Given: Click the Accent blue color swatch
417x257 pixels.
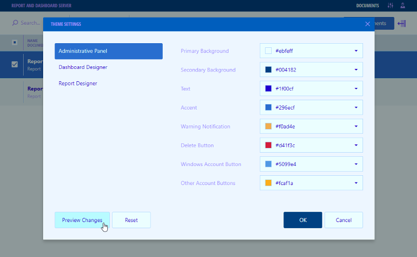Looking at the screenshot, I should point(268,107).
